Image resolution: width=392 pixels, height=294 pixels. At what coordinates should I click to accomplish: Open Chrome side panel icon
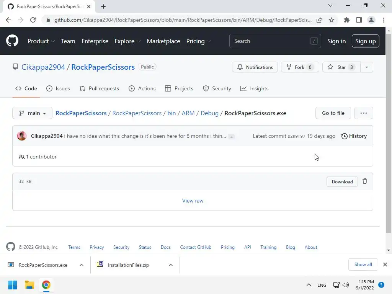[359, 20]
